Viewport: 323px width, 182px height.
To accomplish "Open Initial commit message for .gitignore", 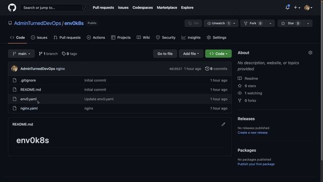I will [x=95, y=80].
